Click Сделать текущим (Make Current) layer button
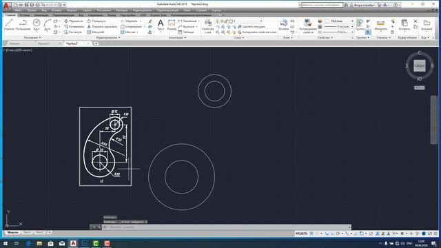Viewport: 441px width, 248px height. coord(252,26)
